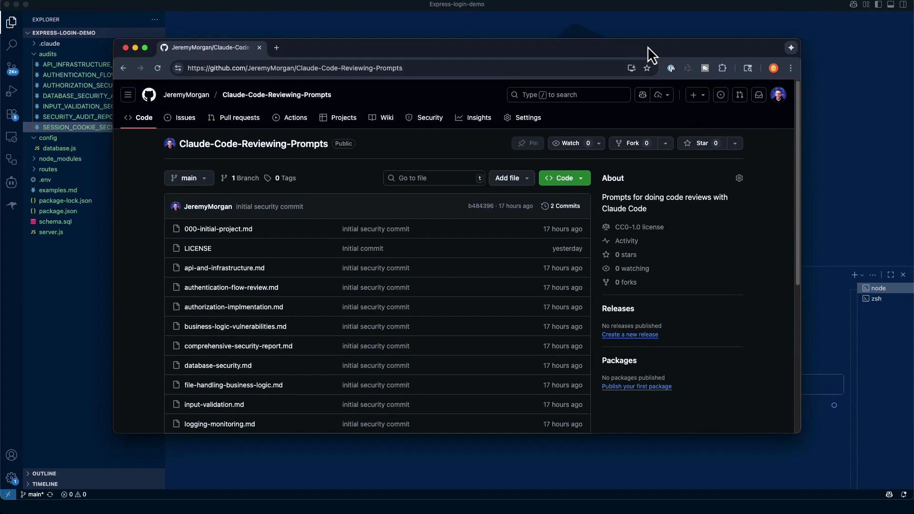Open the GitHub pull requests icon

click(740, 95)
